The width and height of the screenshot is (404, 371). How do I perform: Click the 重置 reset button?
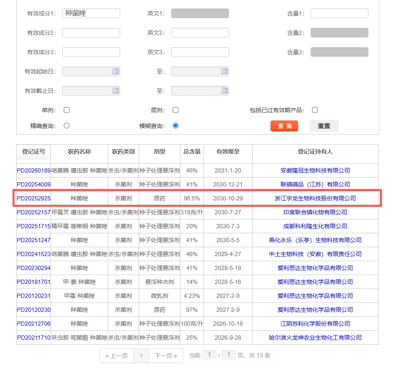(324, 126)
